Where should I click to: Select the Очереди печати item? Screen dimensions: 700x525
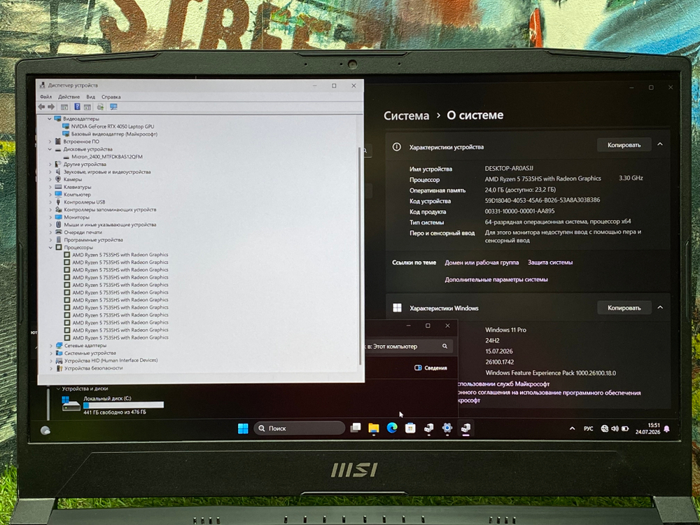(83, 232)
